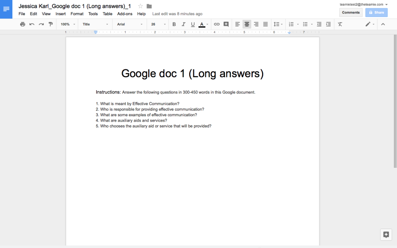This screenshot has width=397, height=248.
Task: Toggle italic formatting
Action: tap(183, 24)
